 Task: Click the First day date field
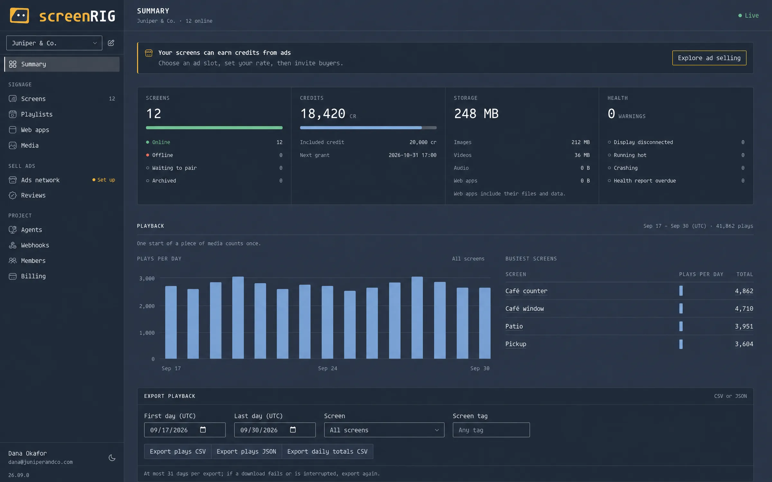(185, 430)
